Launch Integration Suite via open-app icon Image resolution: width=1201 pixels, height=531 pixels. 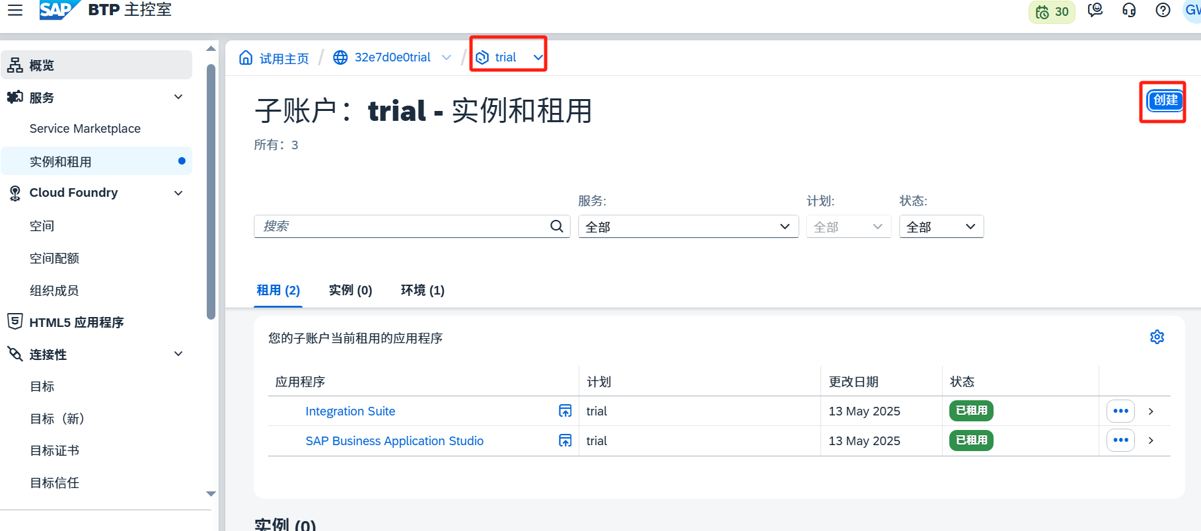pyautogui.click(x=565, y=411)
